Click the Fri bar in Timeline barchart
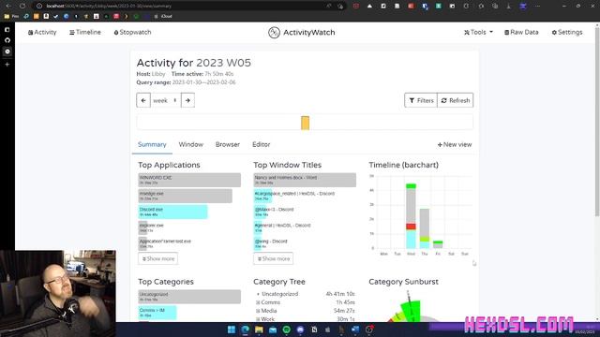The height and width of the screenshot is (337, 600). [x=438, y=244]
